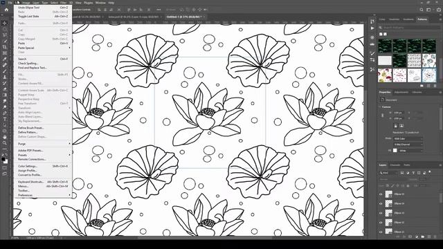
Task: Click the Home icon in options bar
Action: pyautogui.click(x=6, y=10)
